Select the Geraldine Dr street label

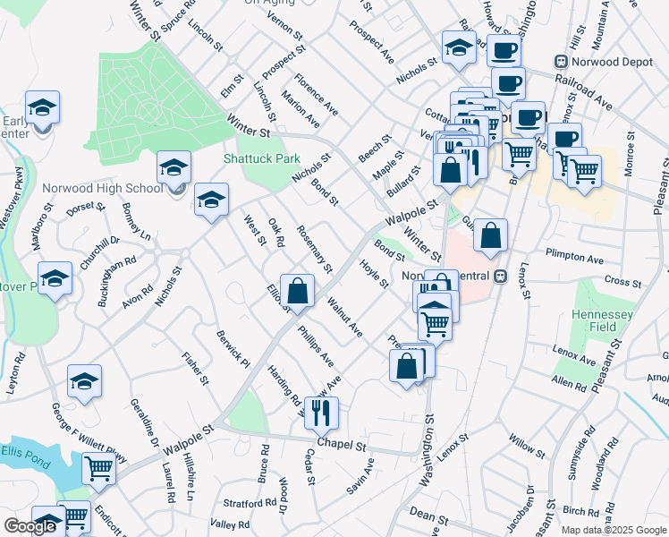coord(145,422)
